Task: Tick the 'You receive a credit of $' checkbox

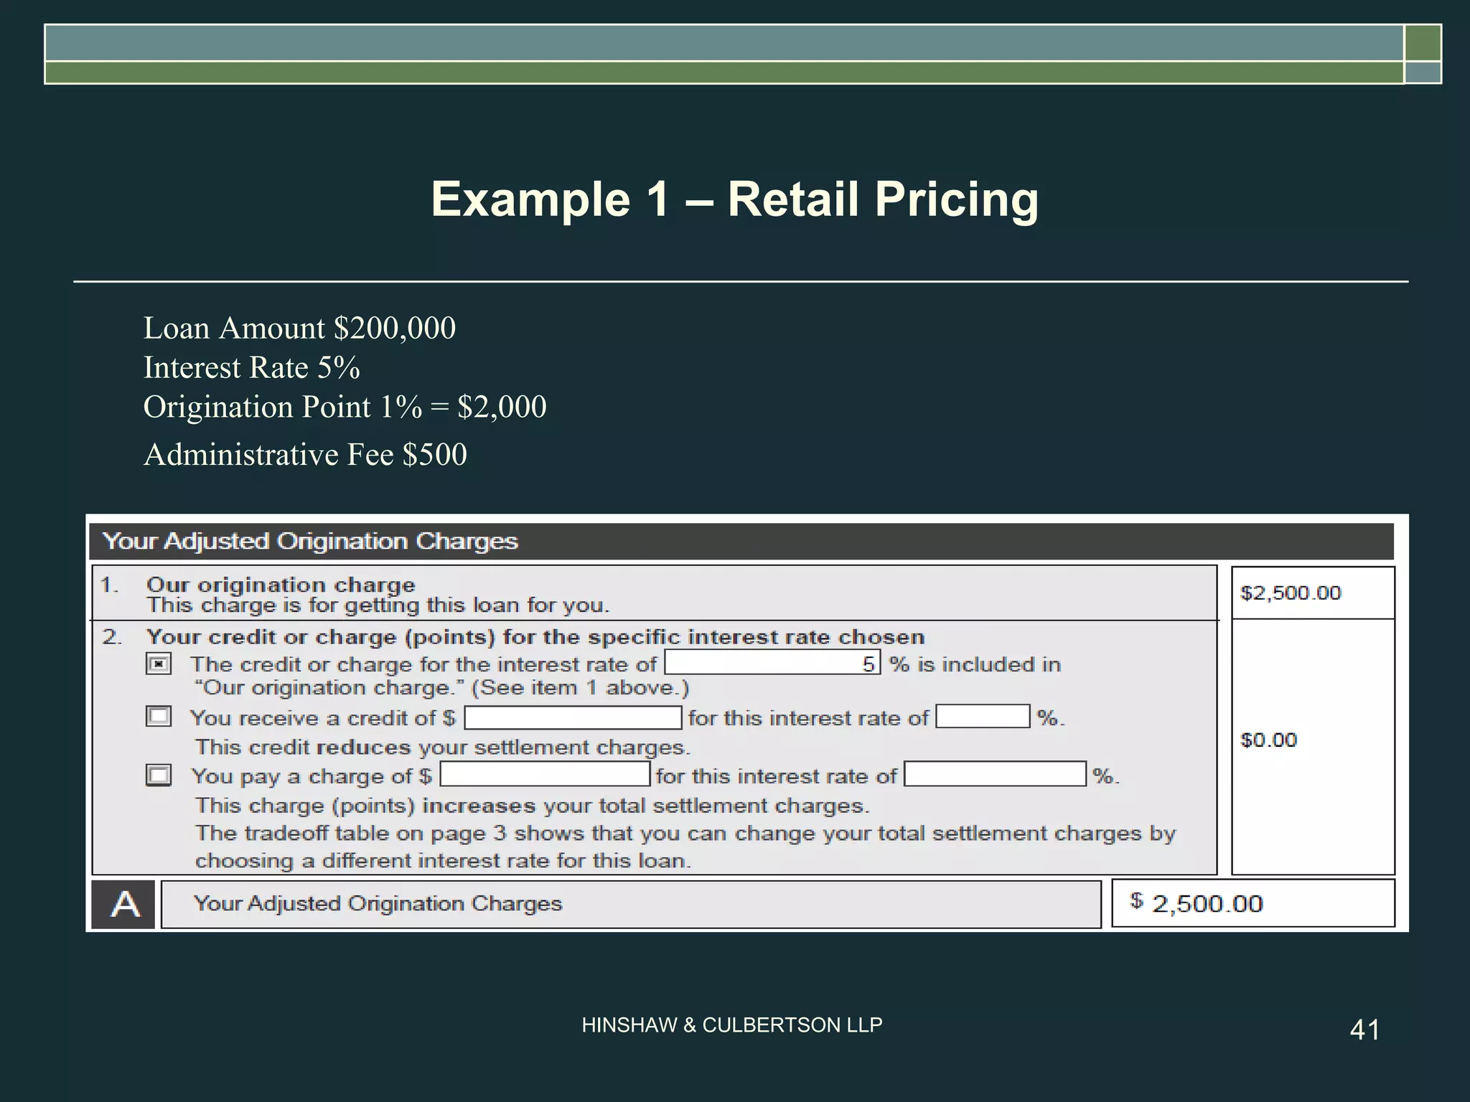Action: [159, 716]
